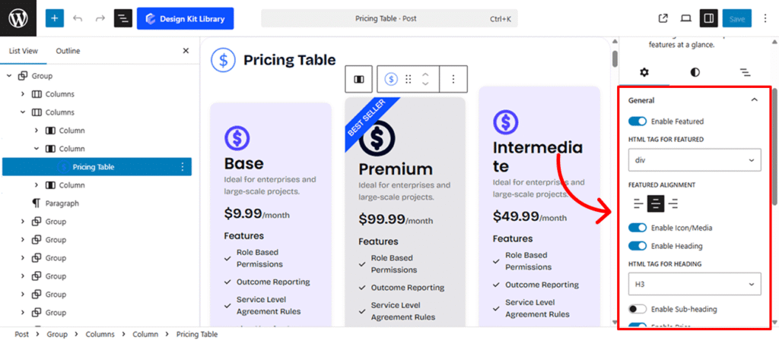Open HTML Tag for Featured dropdown
This screenshot has width=779, height=359.
pyautogui.click(x=695, y=160)
